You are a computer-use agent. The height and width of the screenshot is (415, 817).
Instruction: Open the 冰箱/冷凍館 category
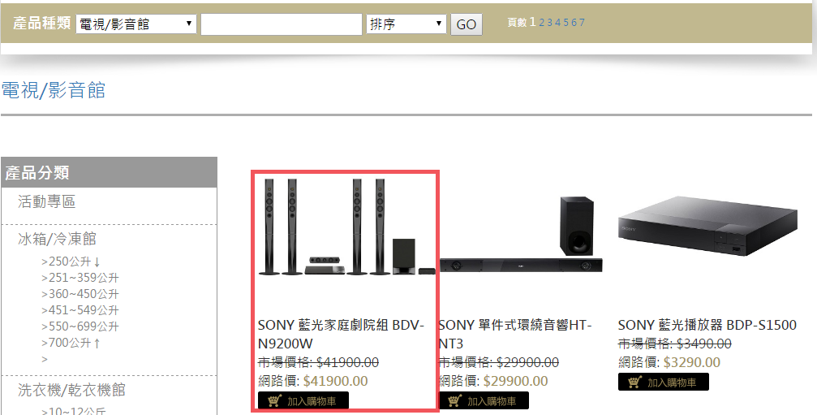(58, 239)
